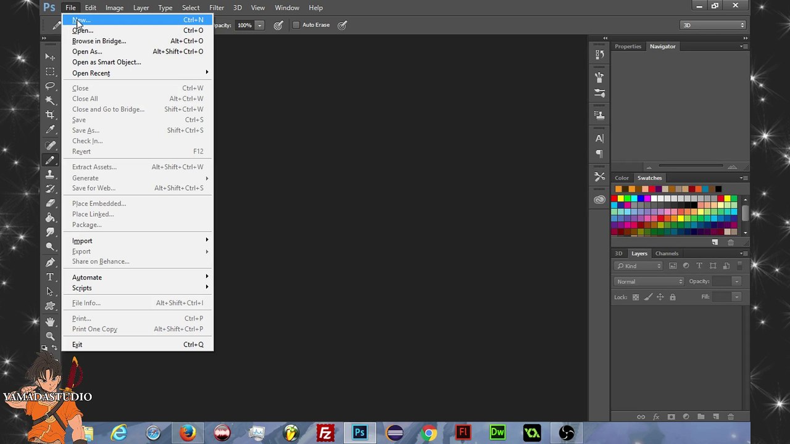Choose Exit from the File menu
This screenshot has width=790, height=444.
pos(138,345)
